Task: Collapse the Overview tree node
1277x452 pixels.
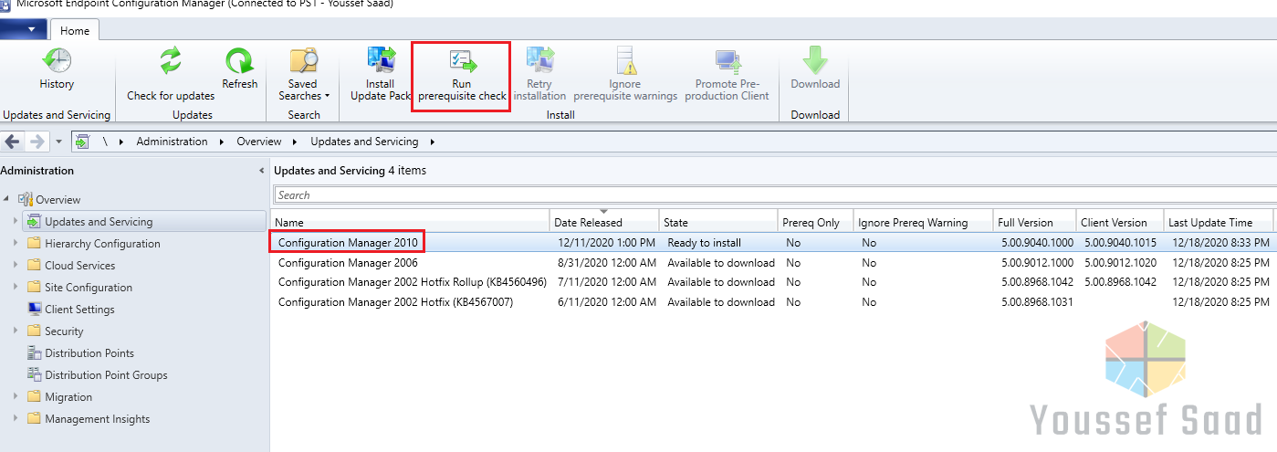Action: [8, 199]
